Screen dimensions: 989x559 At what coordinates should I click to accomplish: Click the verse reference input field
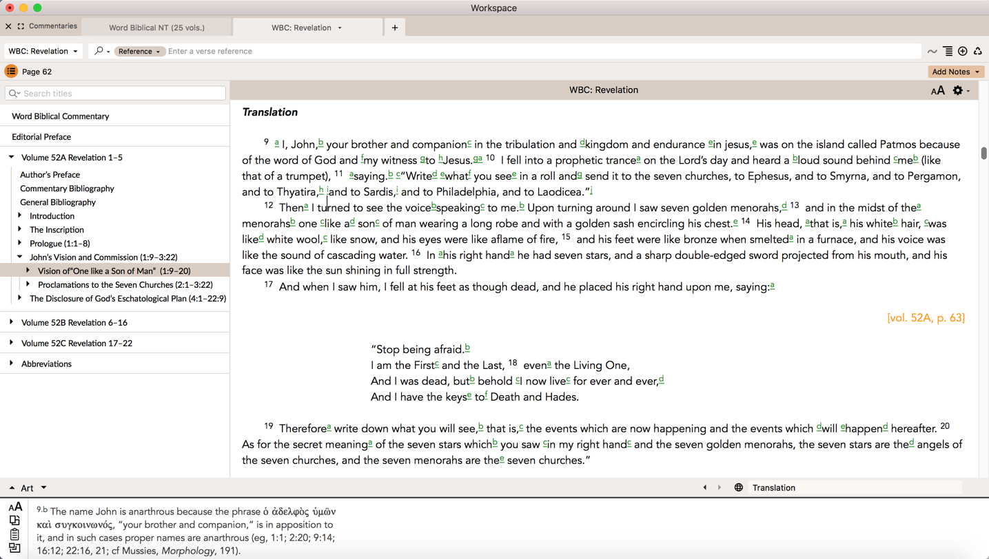(x=543, y=51)
